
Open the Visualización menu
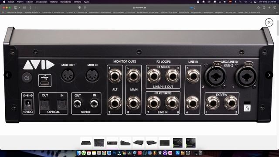tap(41, 2)
